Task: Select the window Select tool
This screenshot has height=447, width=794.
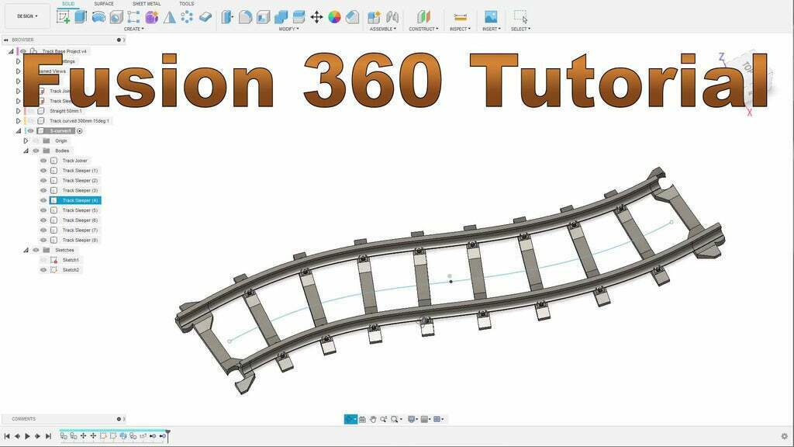Action: [x=520, y=17]
